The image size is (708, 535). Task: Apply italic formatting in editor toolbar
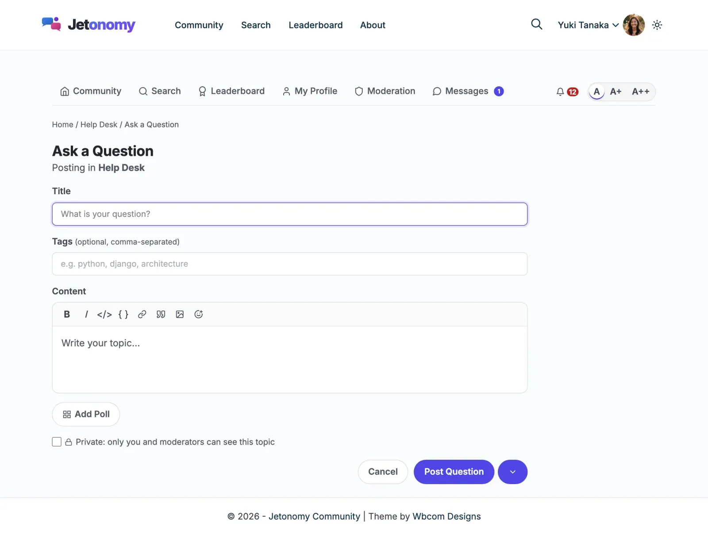click(x=86, y=314)
